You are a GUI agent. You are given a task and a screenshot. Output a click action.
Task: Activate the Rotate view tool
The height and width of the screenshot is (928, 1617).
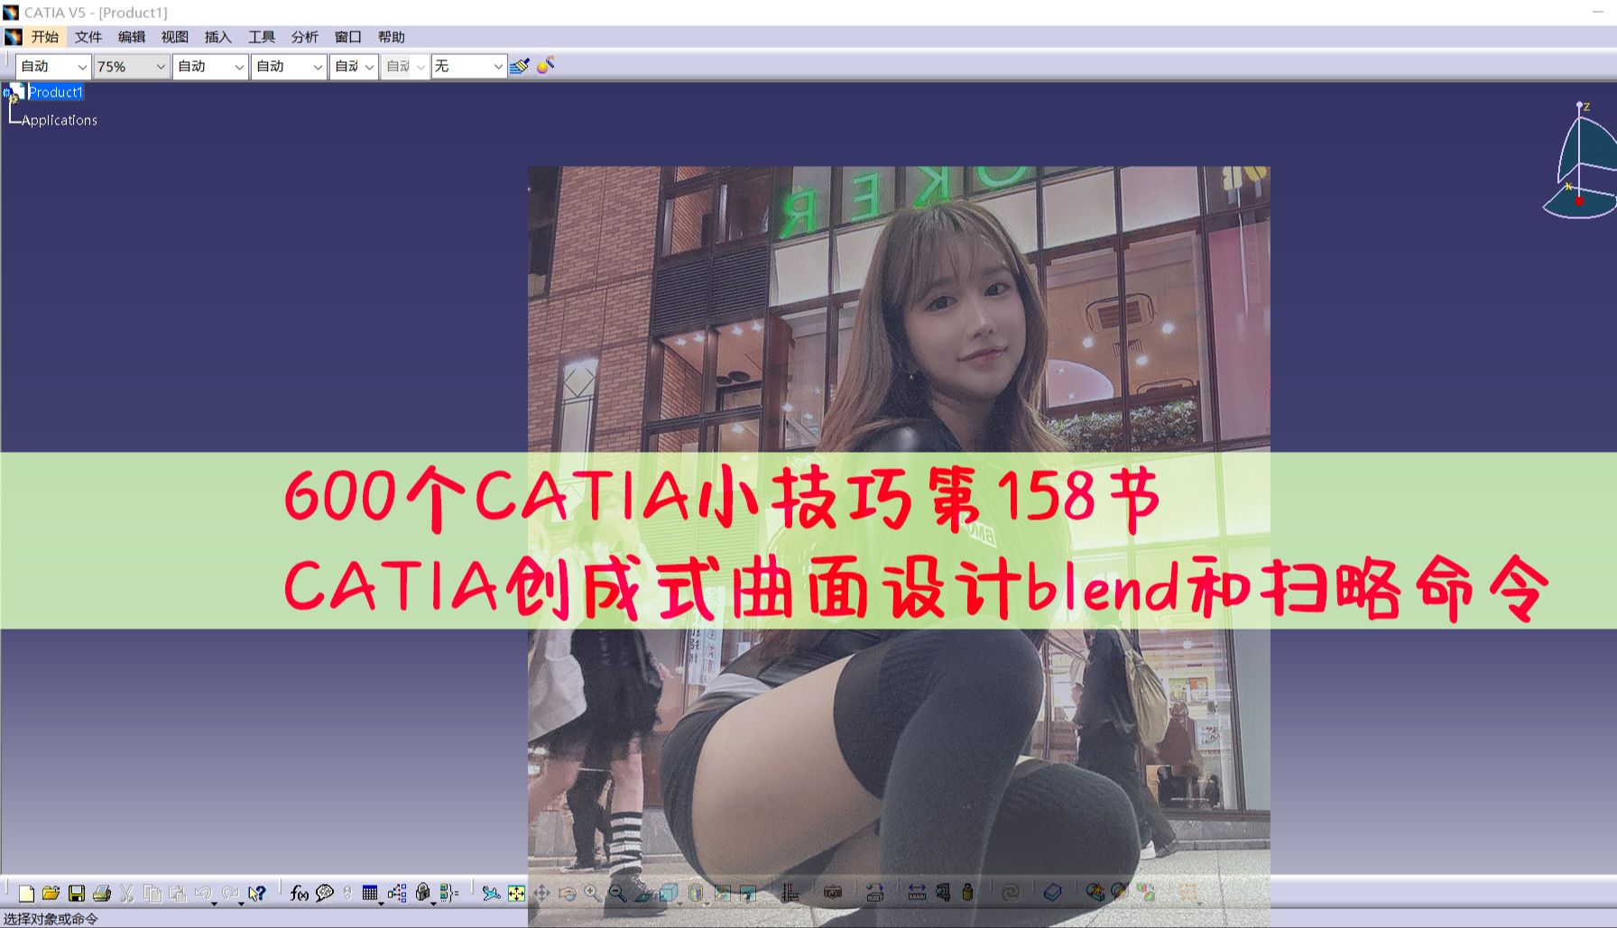[568, 893]
